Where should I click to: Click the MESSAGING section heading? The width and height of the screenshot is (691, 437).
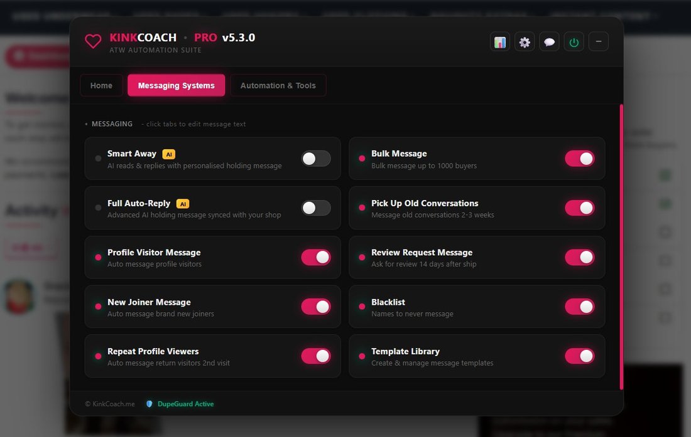point(112,124)
